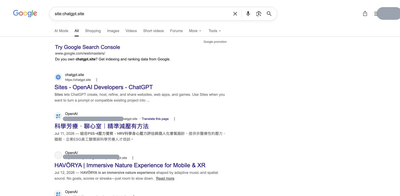400x196 pixels.
Task: Open the 科學芳療・聊心室 result title
Action: (102, 126)
